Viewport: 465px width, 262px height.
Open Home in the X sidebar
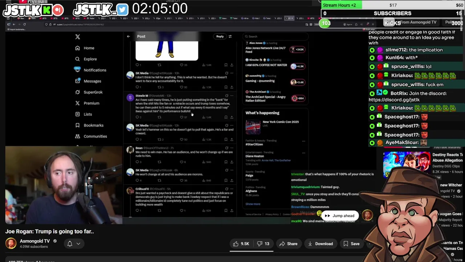click(x=85, y=48)
